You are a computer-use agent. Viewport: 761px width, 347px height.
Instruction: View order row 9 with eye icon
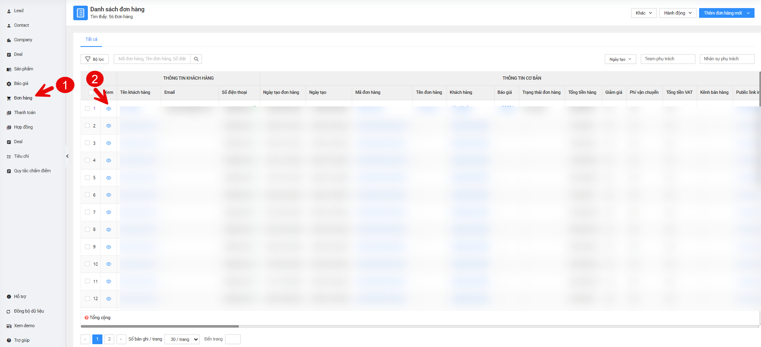[x=108, y=247]
